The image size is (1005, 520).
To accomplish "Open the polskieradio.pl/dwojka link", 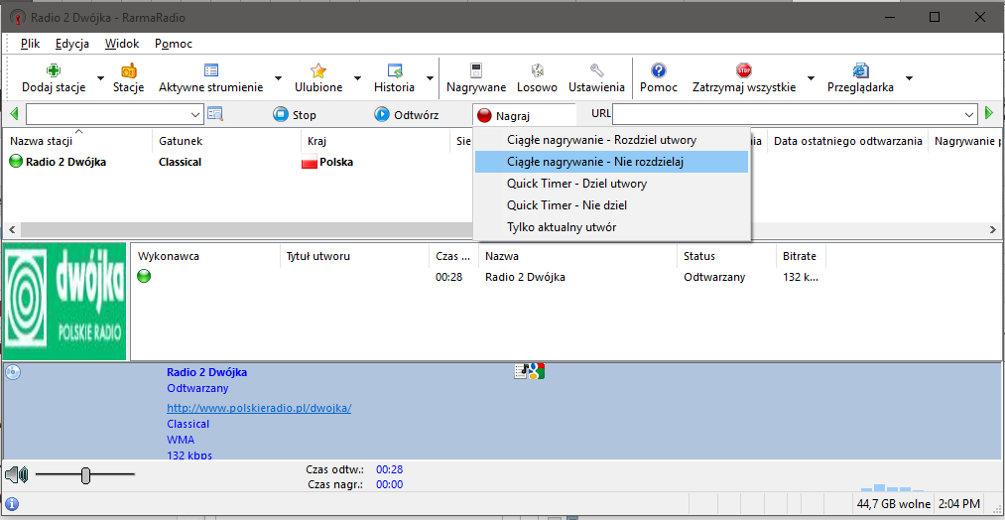I will click(x=259, y=408).
